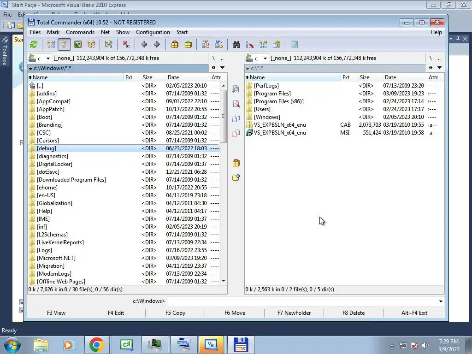Click the F5 Copy button
Image resolution: width=472 pixels, height=354 pixels.
175,313
